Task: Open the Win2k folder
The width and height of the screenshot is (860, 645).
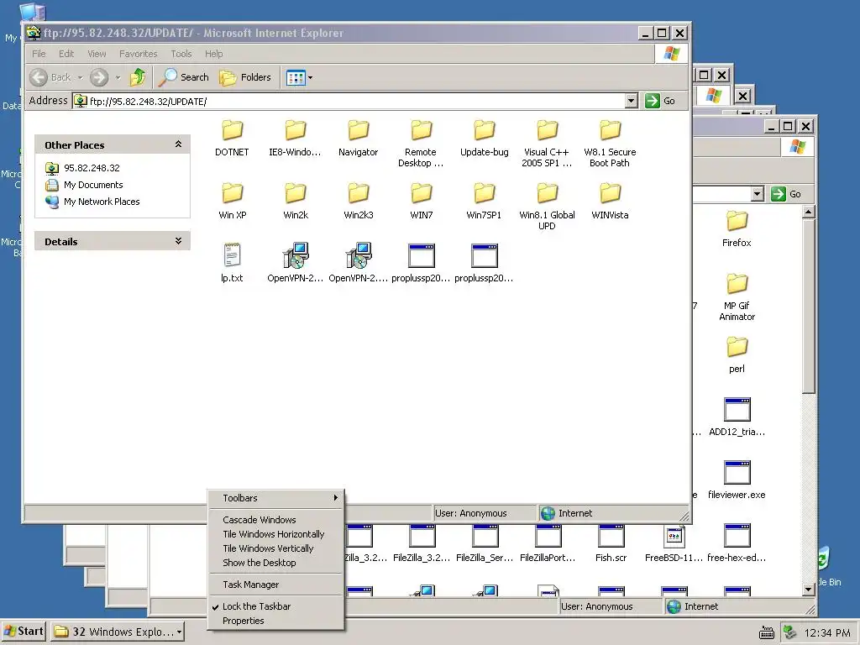Action: [x=295, y=201]
